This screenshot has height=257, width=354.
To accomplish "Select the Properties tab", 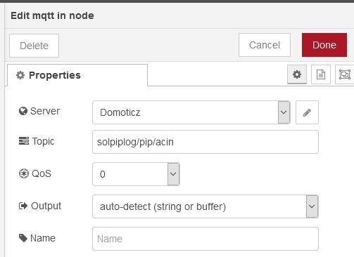I will coord(77,75).
